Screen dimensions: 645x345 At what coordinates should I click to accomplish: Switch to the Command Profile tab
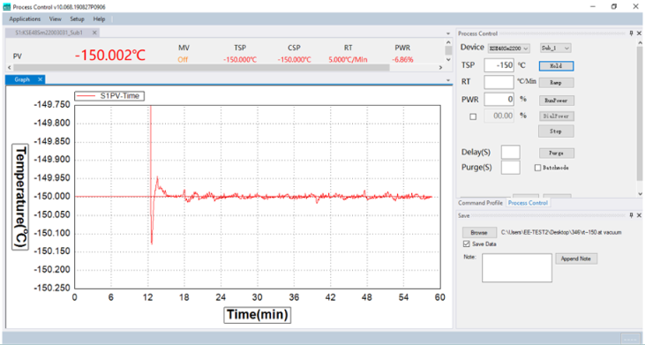tap(481, 203)
